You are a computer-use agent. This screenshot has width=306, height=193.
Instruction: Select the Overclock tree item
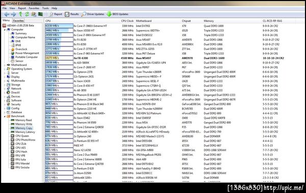[19, 49]
